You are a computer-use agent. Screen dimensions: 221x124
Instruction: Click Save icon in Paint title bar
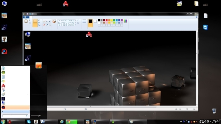tap(28, 14)
